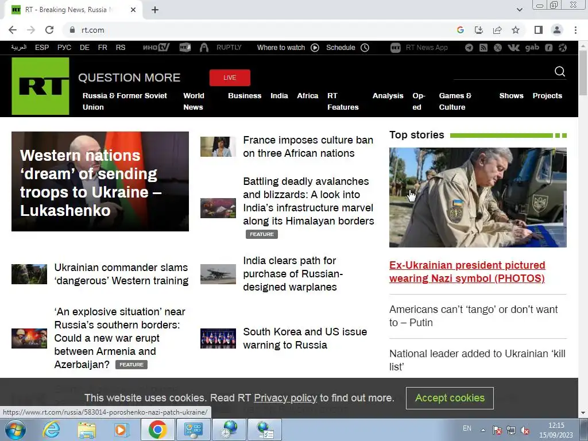Open the World News section
The image size is (588, 441).
(194, 101)
